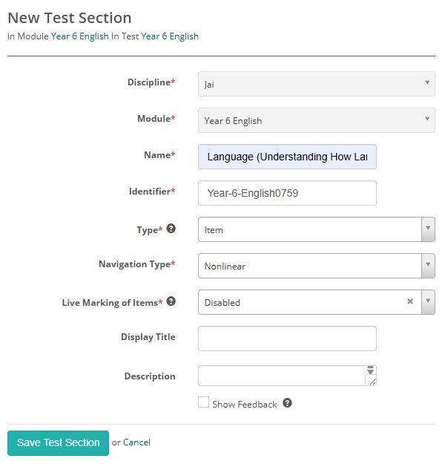Click into the Name text field
445x464 pixels.
[x=287, y=157]
